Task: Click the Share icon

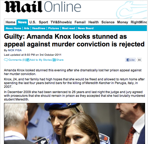Action: pos(54,60)
